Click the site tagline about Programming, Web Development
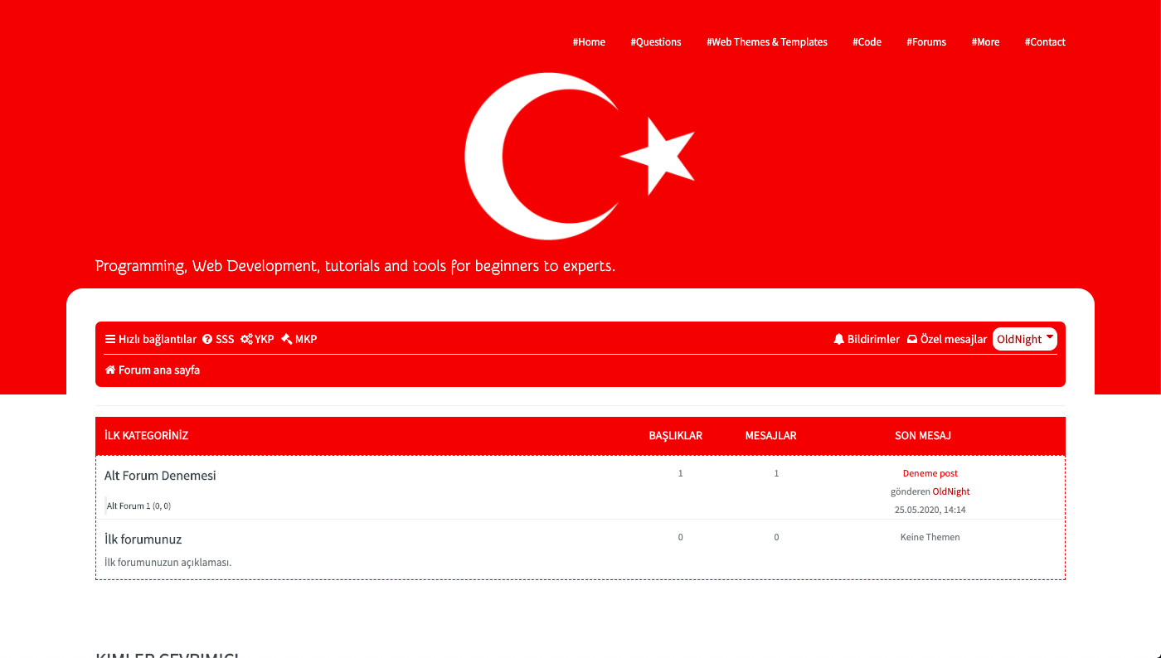 (x=356, y=267)
